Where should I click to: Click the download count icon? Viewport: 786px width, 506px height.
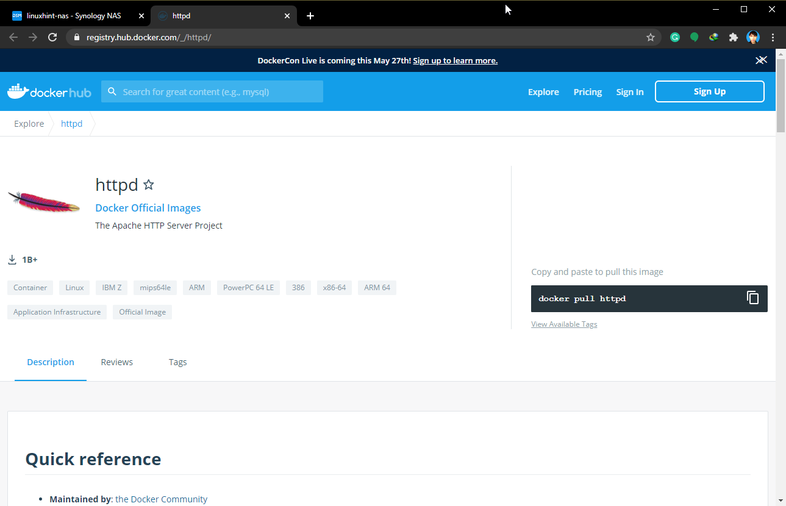(x=12, y=260)
